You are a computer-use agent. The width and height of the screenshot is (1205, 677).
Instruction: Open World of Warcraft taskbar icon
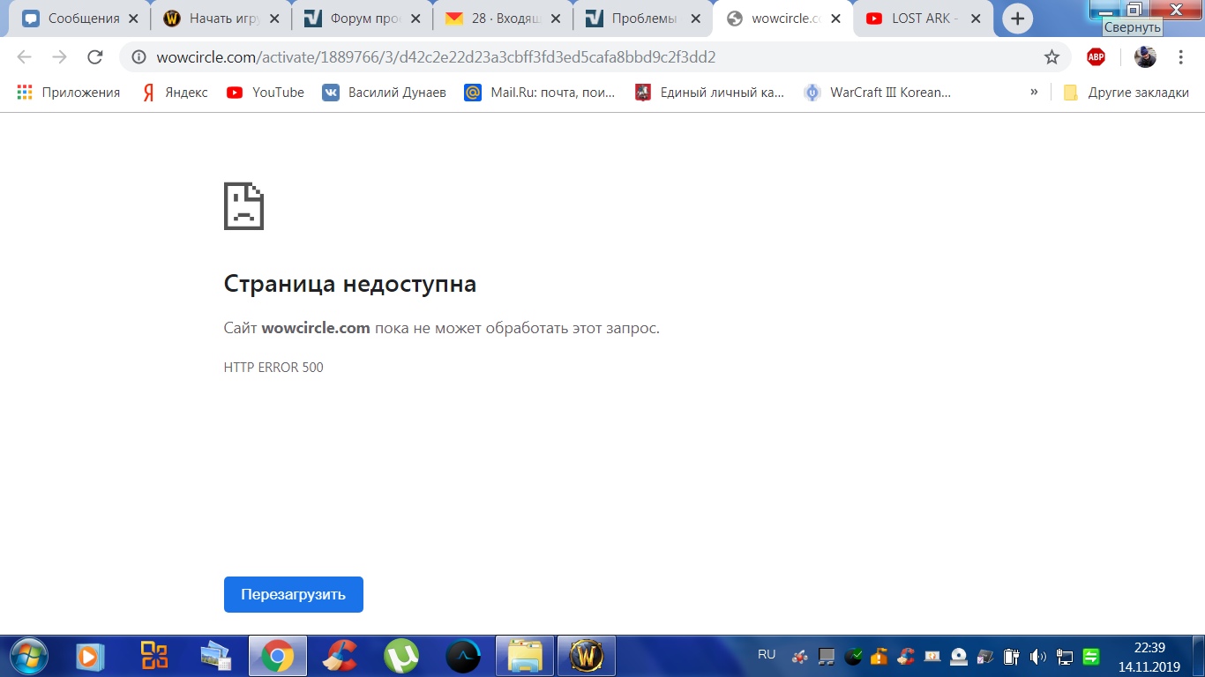[586, 656]
